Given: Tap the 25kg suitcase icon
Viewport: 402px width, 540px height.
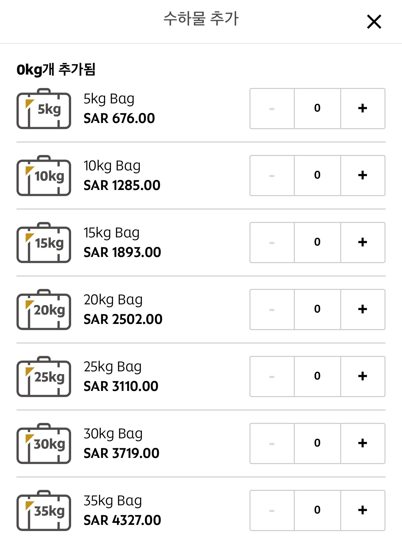Looking at the screenshot, I should (x=44, y=376).
